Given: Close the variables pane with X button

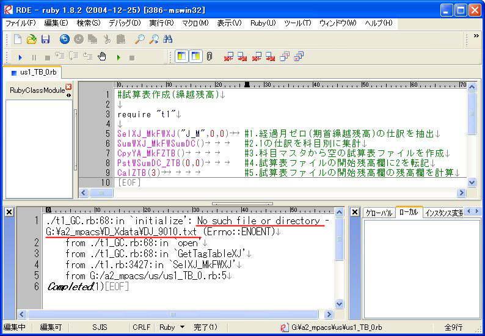Looking at the screenshot, I should tap(355, 212).
